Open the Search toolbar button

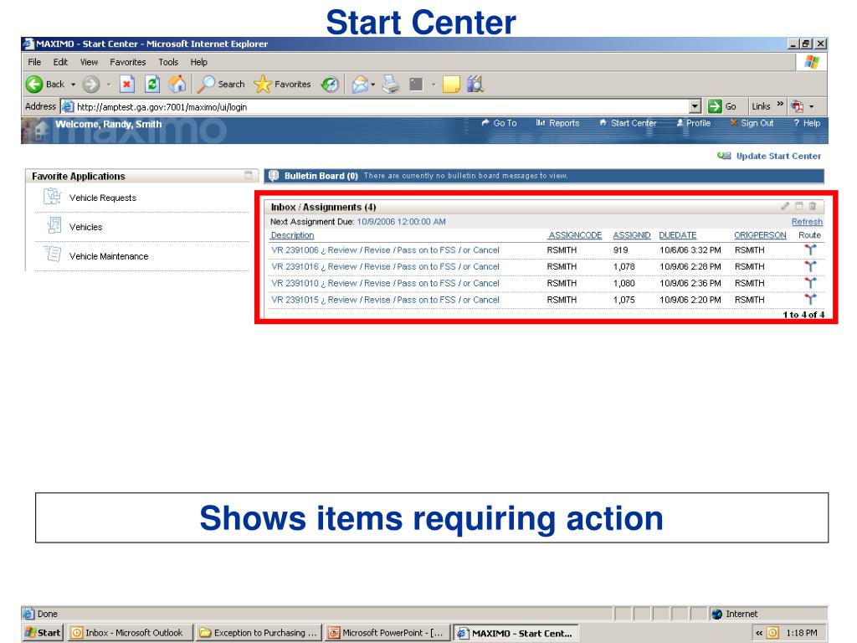click(x=221, y=85)
